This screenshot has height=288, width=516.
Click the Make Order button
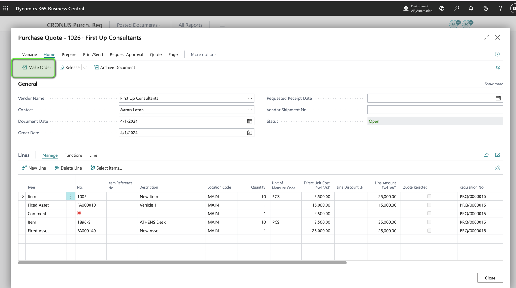point(36,67)
